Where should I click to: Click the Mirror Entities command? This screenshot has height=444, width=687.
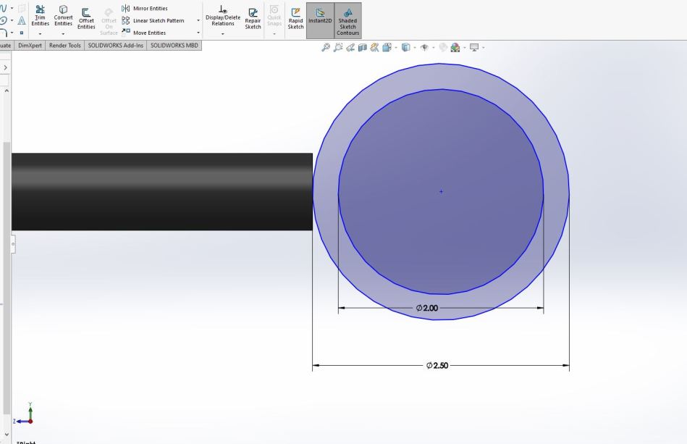(149, 9)
